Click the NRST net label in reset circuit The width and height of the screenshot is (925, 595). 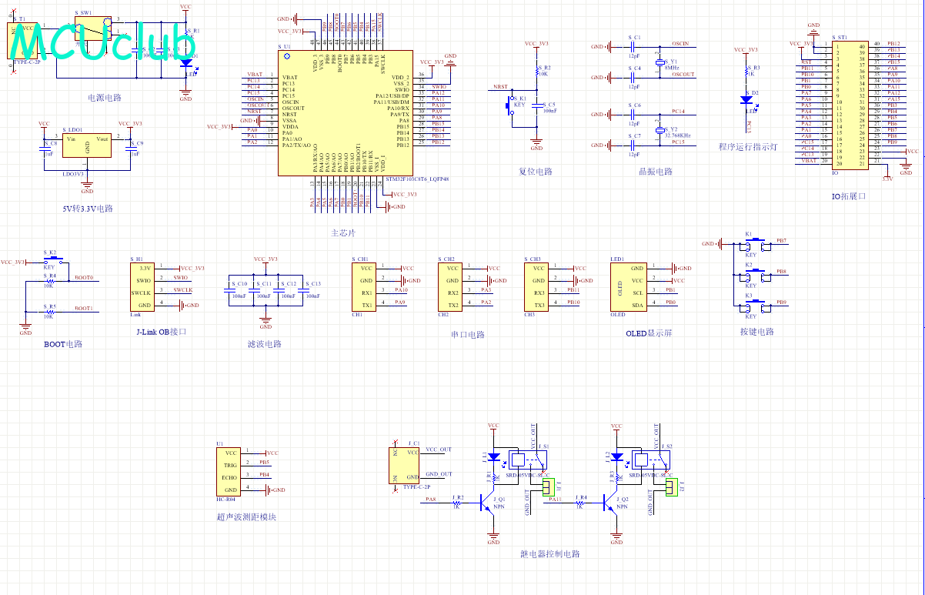[x=500, y=87]
